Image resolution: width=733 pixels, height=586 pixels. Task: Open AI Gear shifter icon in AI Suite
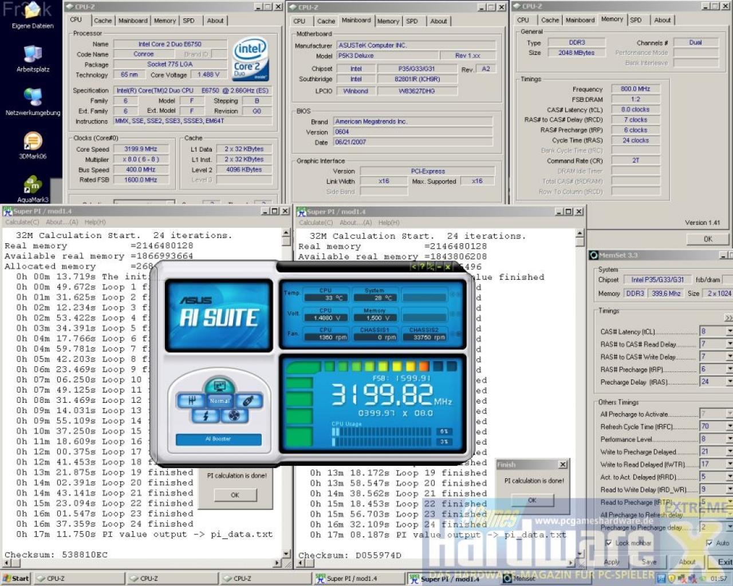pos(192,401)
